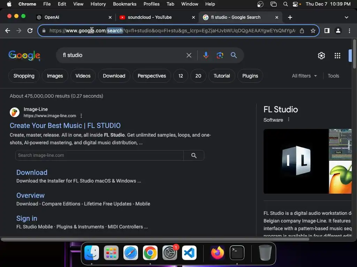Close the OpenAI tab
Viewport: 357px width, 267px height.
pos(110,17)
